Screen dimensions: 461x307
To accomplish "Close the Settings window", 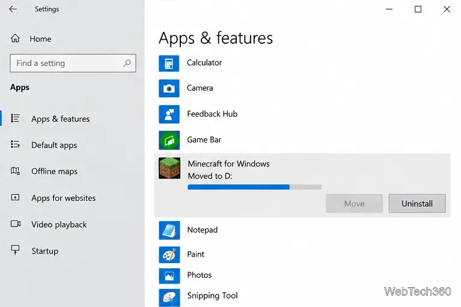I will [447, 9].
